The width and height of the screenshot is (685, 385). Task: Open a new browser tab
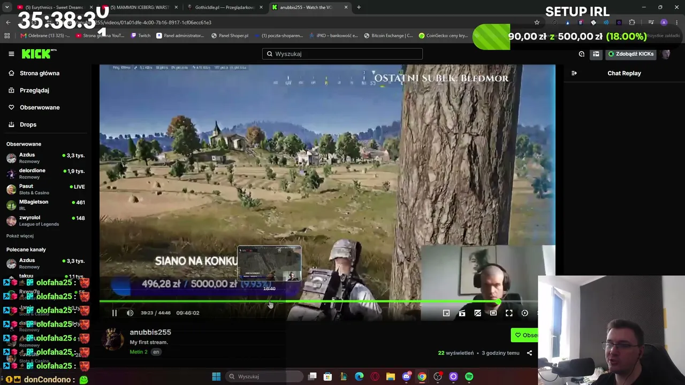pos(359,7)
